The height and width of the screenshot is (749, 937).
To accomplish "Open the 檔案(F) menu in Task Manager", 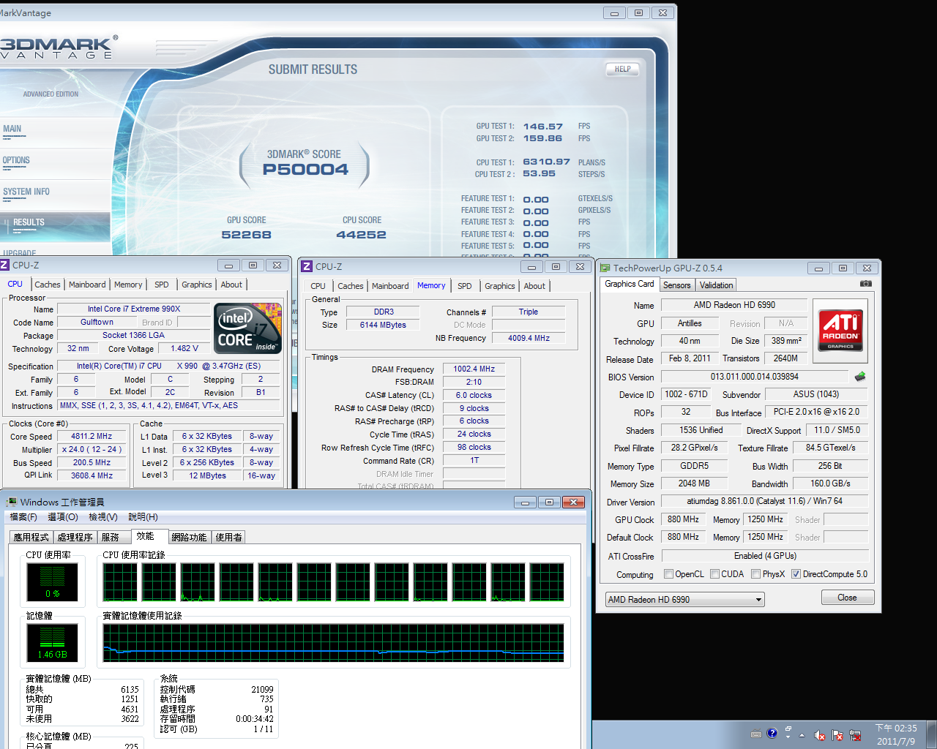I will click(23, 517).
